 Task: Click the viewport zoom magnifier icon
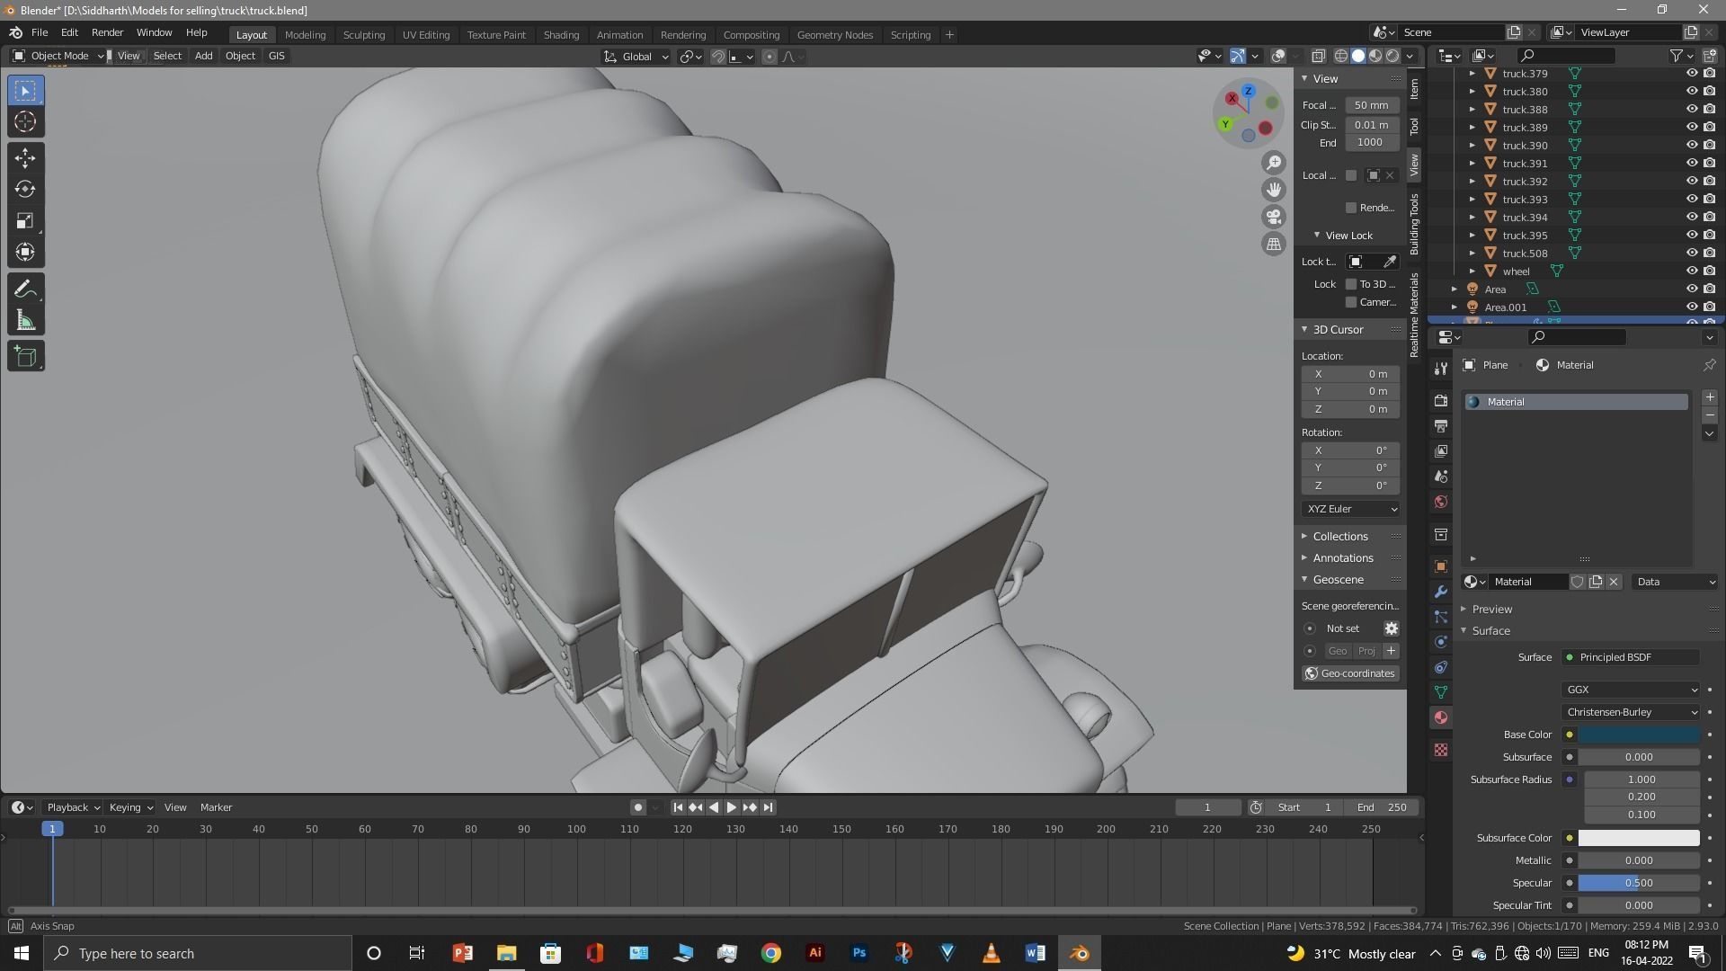point(1274,163)
